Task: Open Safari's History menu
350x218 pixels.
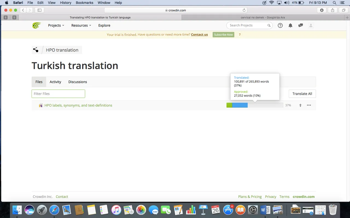Action: [x=66, y=2]
